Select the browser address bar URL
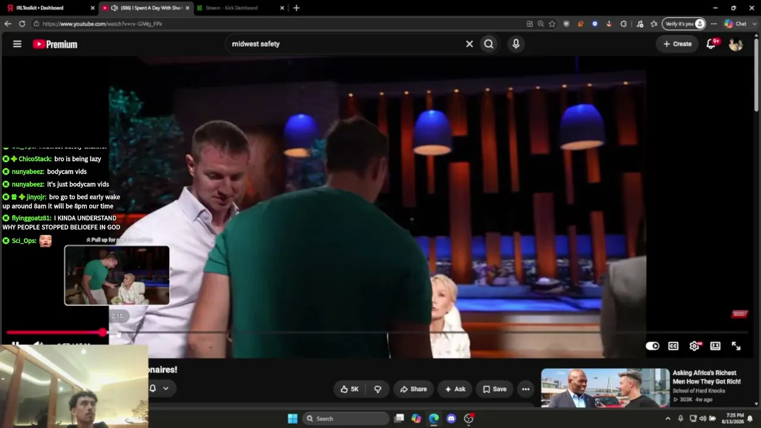Image resolution: width=761 pixels, height=428 pixels. click(x=102, y=24)
